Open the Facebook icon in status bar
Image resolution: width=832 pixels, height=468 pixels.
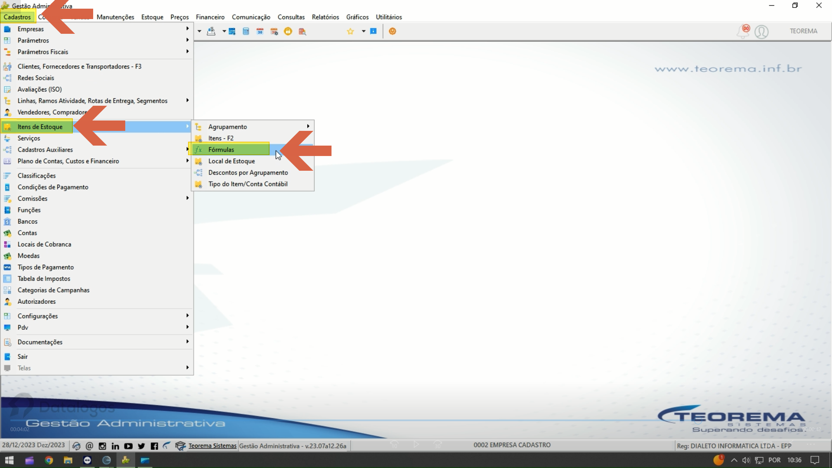coord(154,446)
